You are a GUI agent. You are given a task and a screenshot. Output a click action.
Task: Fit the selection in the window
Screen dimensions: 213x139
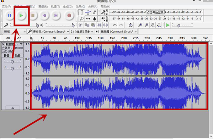153,25
